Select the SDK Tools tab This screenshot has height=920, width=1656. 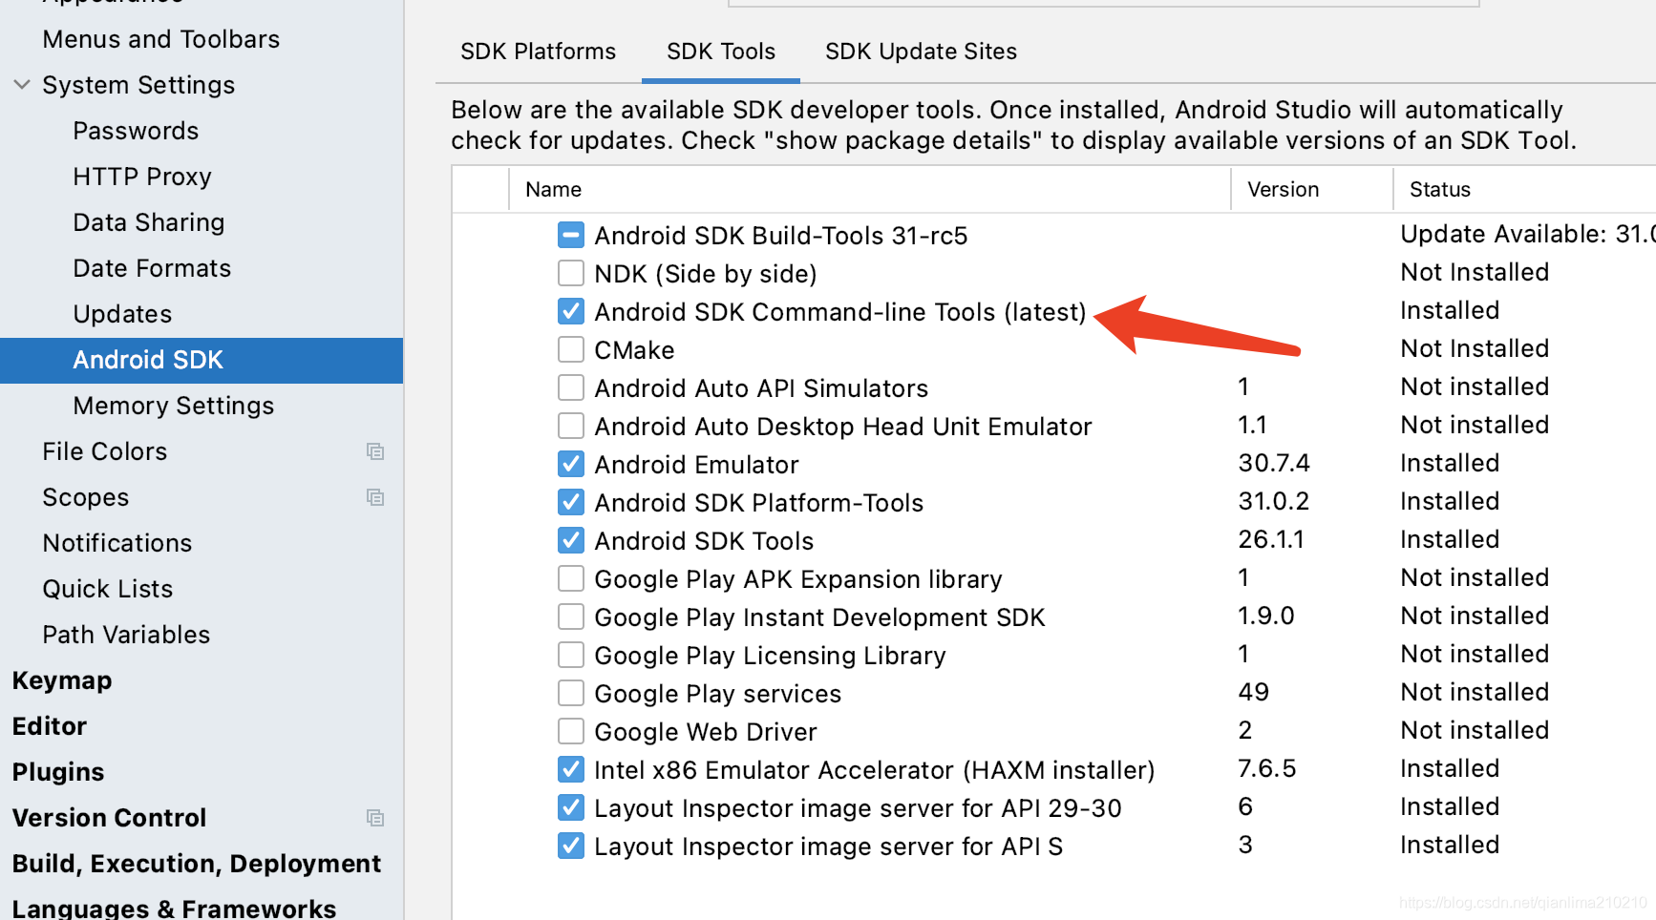pyautogui.click(x=721, y=52)
